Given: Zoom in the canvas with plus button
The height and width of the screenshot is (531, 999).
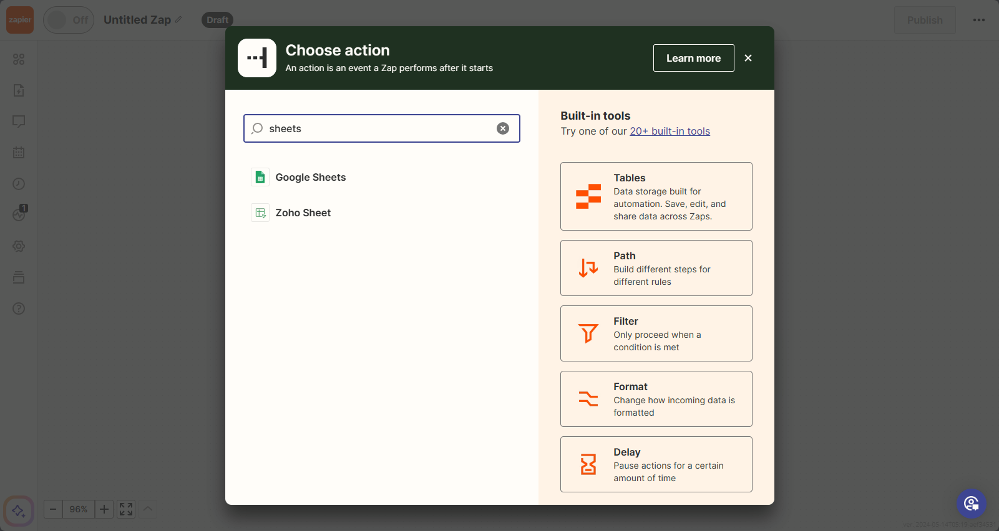Looking at the screenshot, I should coord(104,509).
